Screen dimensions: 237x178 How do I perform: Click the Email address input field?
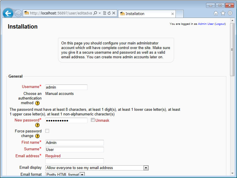click(74, 161)
